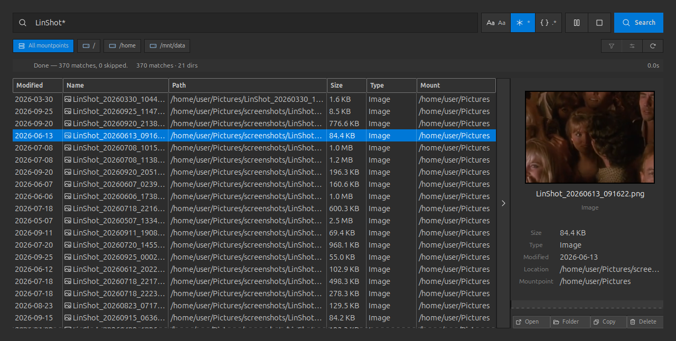676x341 pixels.
Task: Enable regex braces search mode
Action: [548, 23]
